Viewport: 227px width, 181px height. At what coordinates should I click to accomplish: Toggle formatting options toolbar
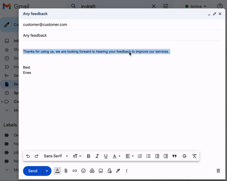point(57,171)
